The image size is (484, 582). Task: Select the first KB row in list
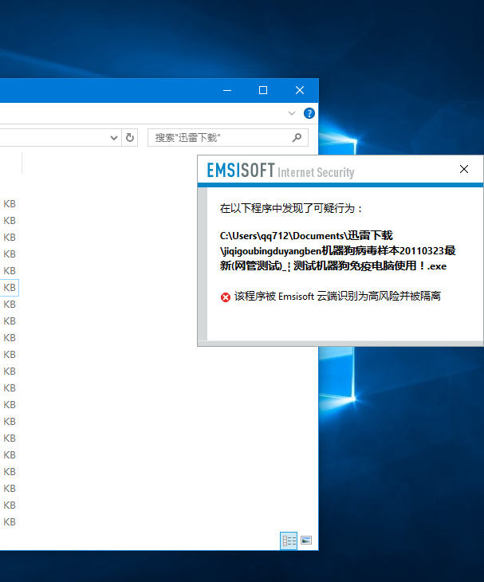[x=10, y=204]
